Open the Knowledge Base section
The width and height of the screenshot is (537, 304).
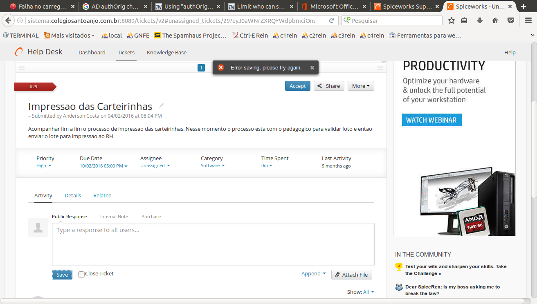[x=166, y=52]
